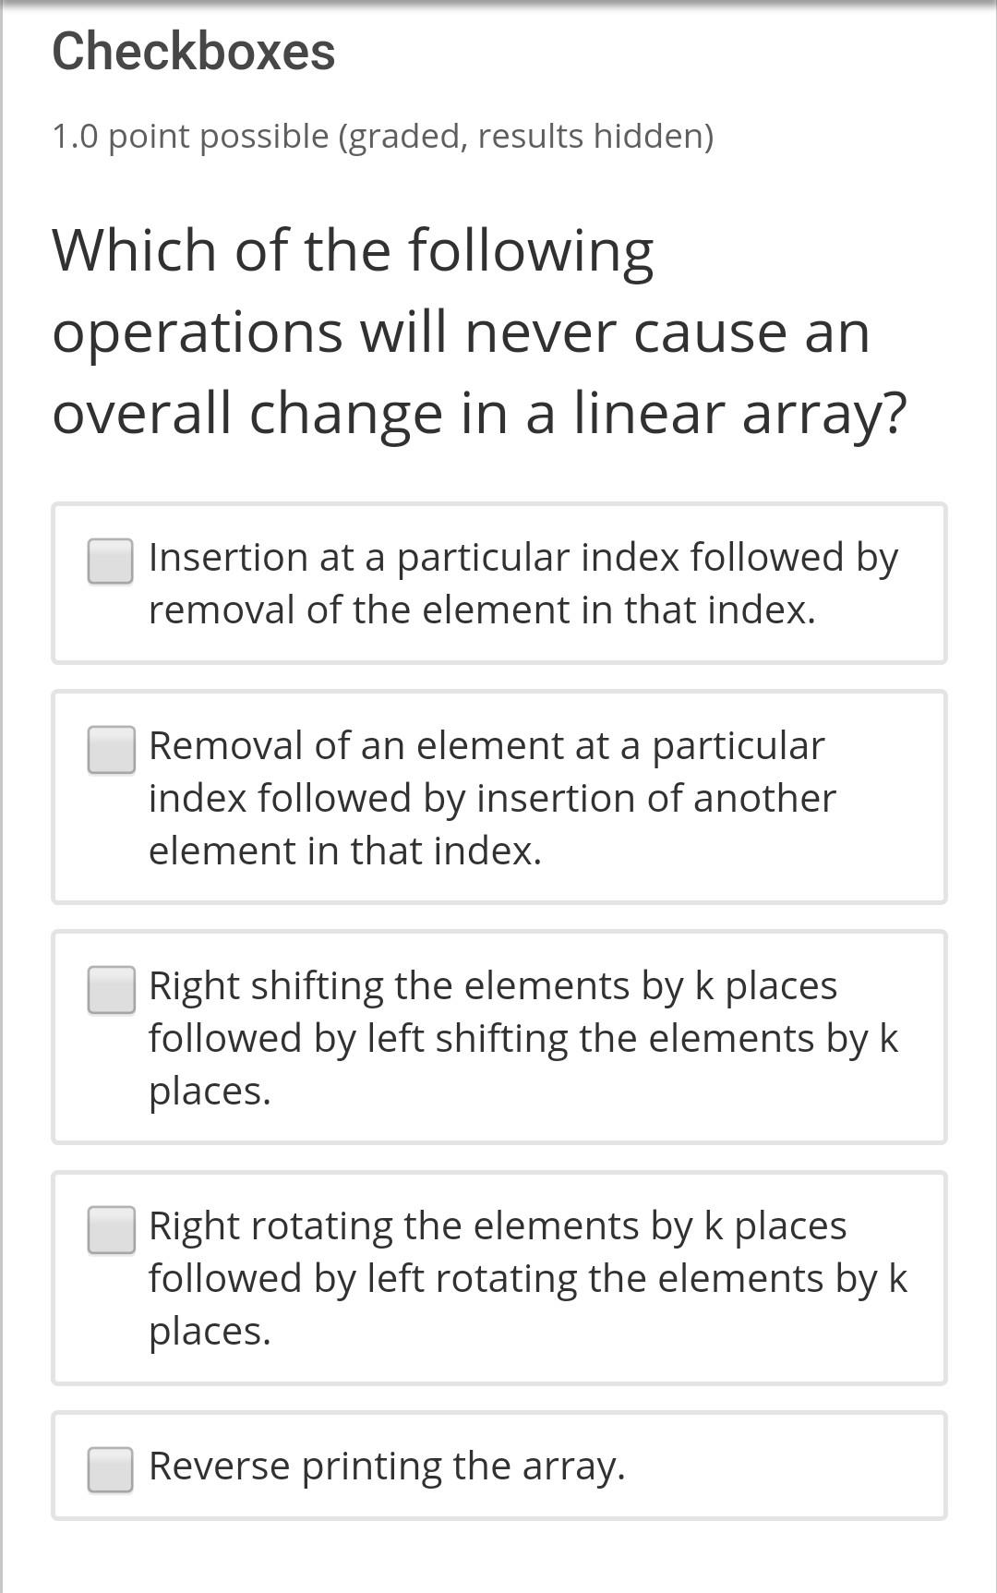This screenshot has width=997, height=1593.
Task: Click the "Checkboxes" heading
Action: click(x=194, y=53)
